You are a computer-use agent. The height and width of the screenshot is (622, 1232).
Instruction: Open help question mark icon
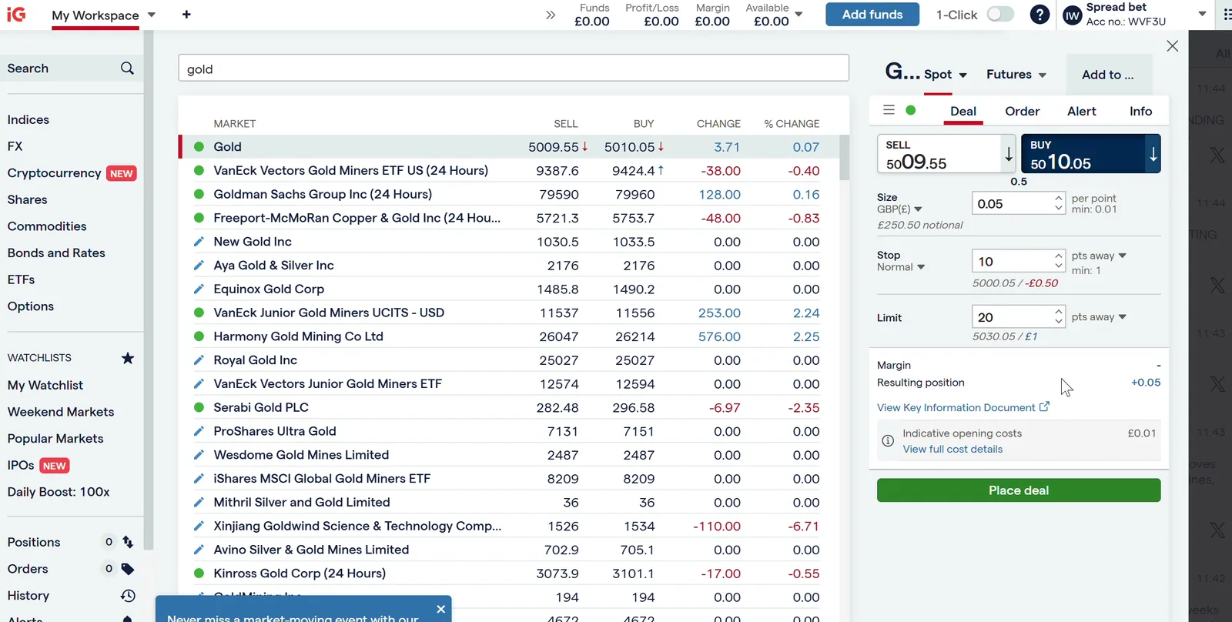tap(1039, 15)
